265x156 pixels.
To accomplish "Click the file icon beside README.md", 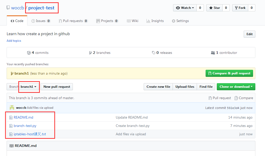I will pos(11,118).
